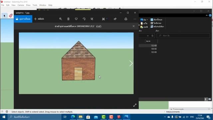Show hidden system tray icons
The height and width of the screenshot is (120, 213).
[x=165, y=117]
